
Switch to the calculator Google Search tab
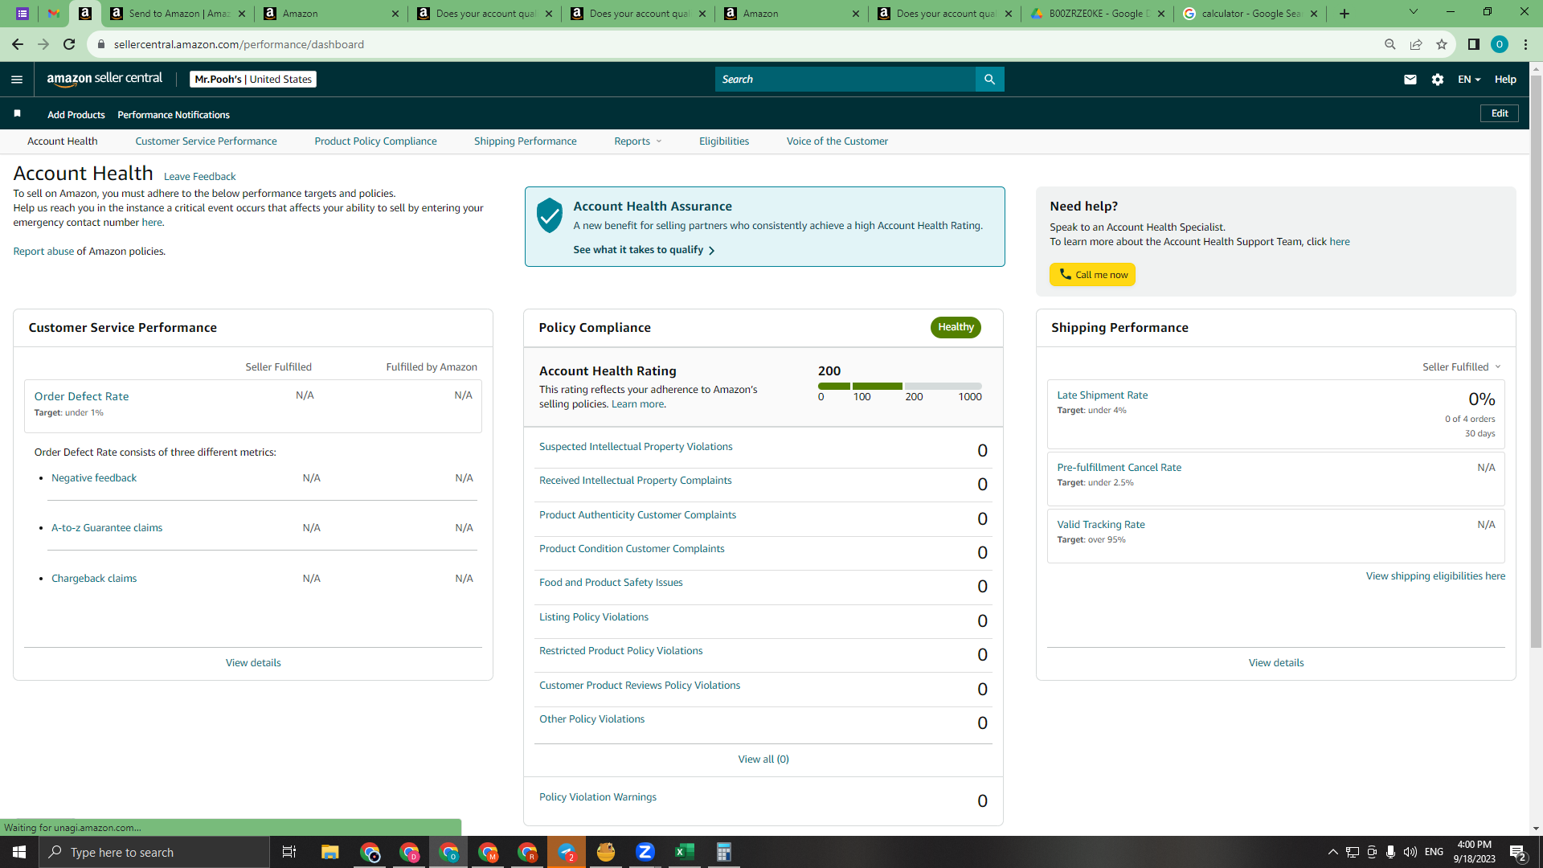[1251, 14]
